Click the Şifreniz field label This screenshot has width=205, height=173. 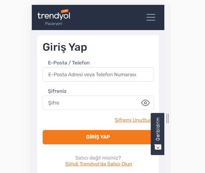[x=57, y=91]
